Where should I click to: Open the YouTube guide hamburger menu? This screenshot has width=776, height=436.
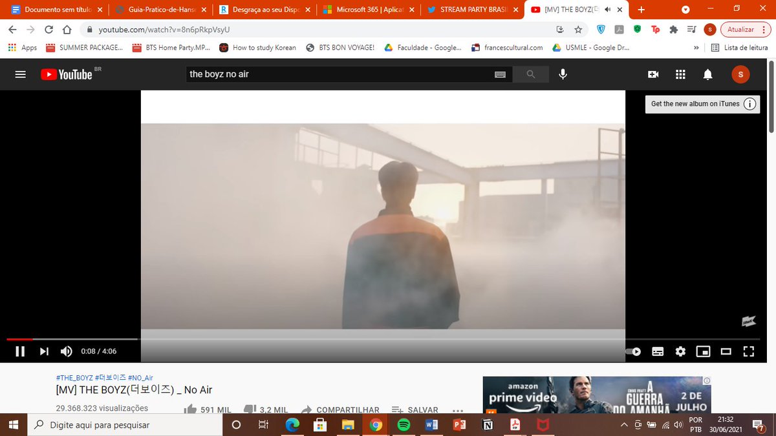[20, 74]
